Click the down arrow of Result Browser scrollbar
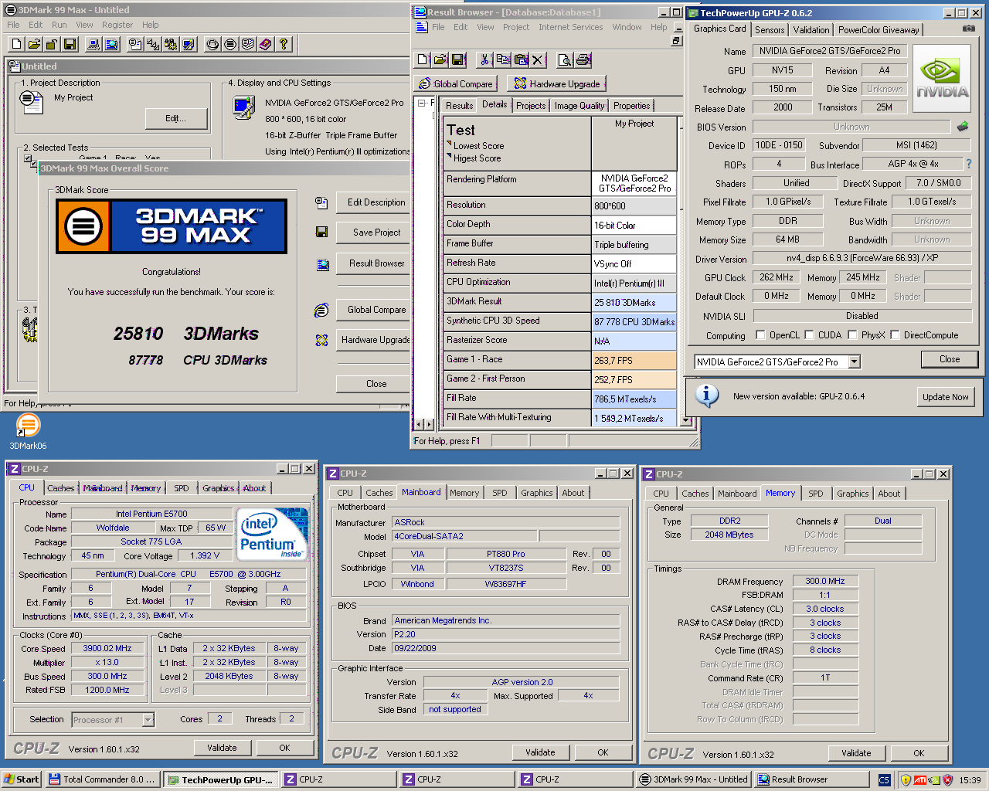This screenshot has height=791, width=989. 684,420
